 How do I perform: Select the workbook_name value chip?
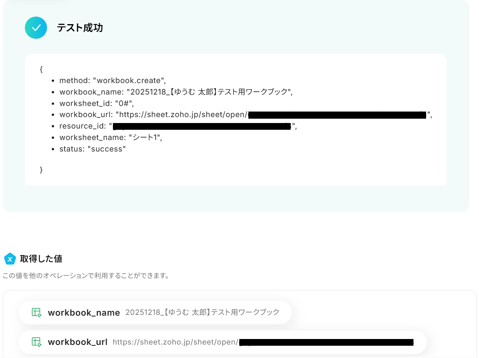coord(155,313)
